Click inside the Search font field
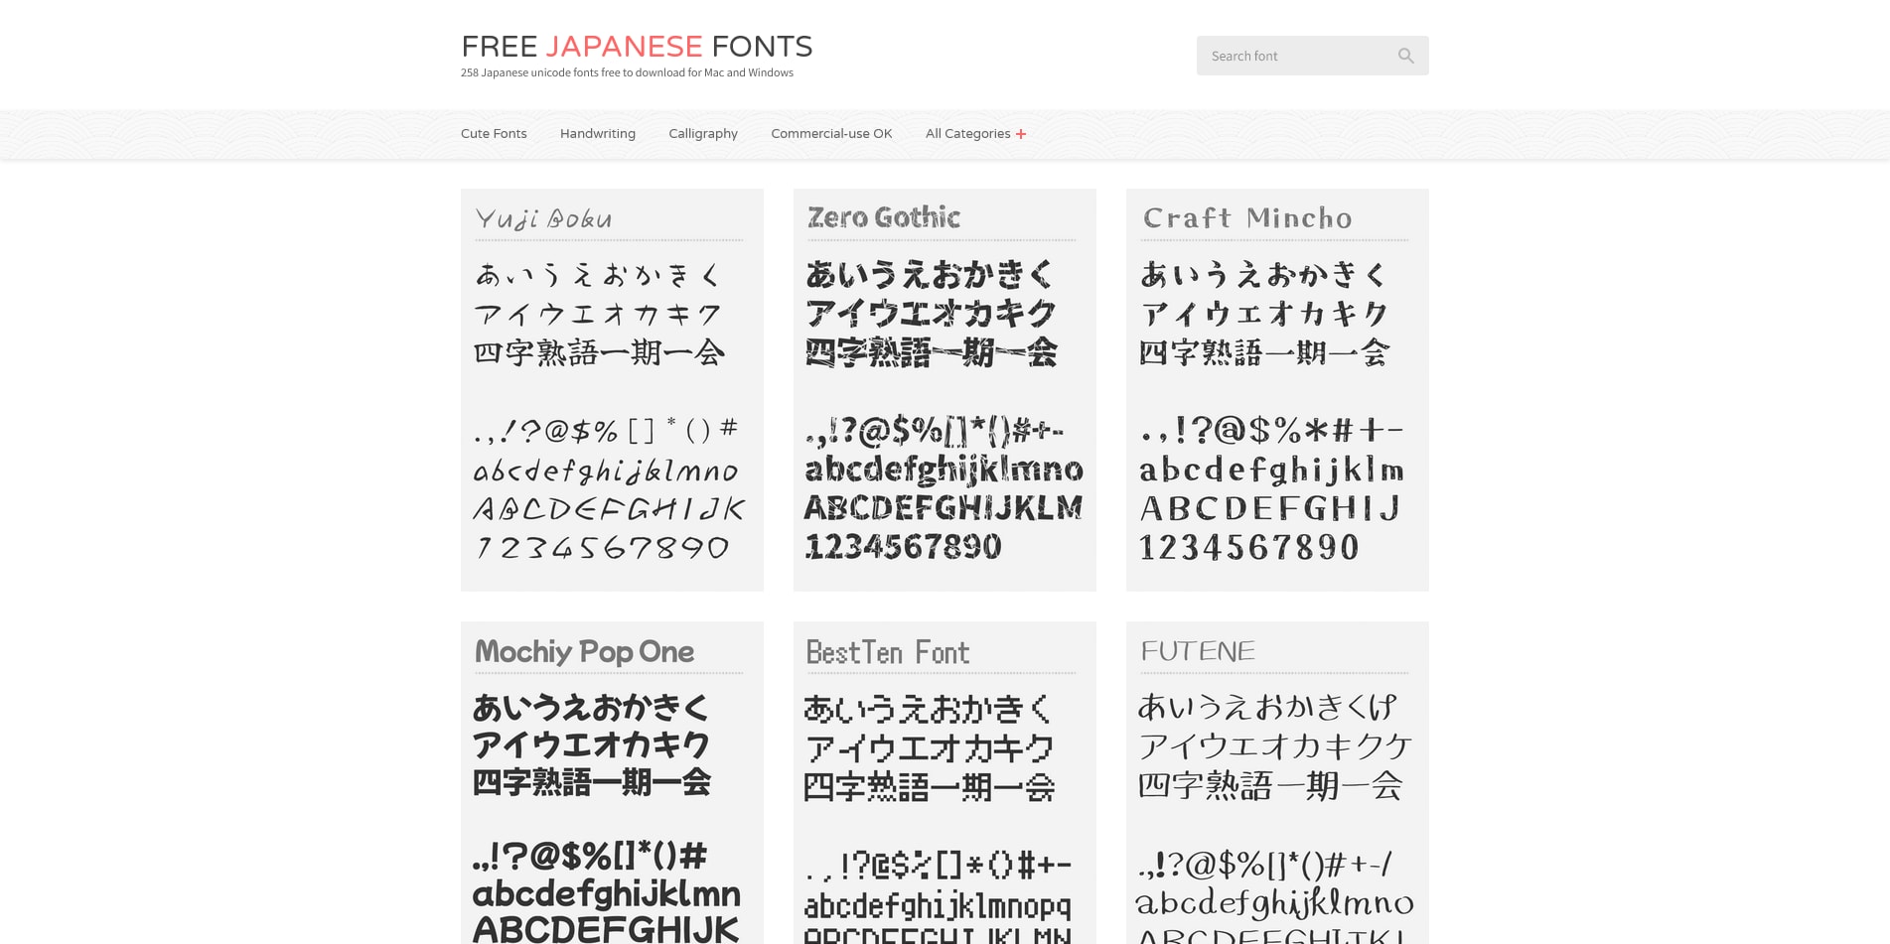This screenshot has height=944, width=1890. (1291, 56)
